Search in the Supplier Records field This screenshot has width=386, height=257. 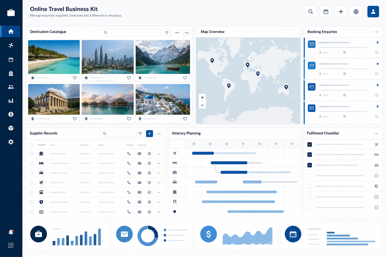click(x=117, y=134)
